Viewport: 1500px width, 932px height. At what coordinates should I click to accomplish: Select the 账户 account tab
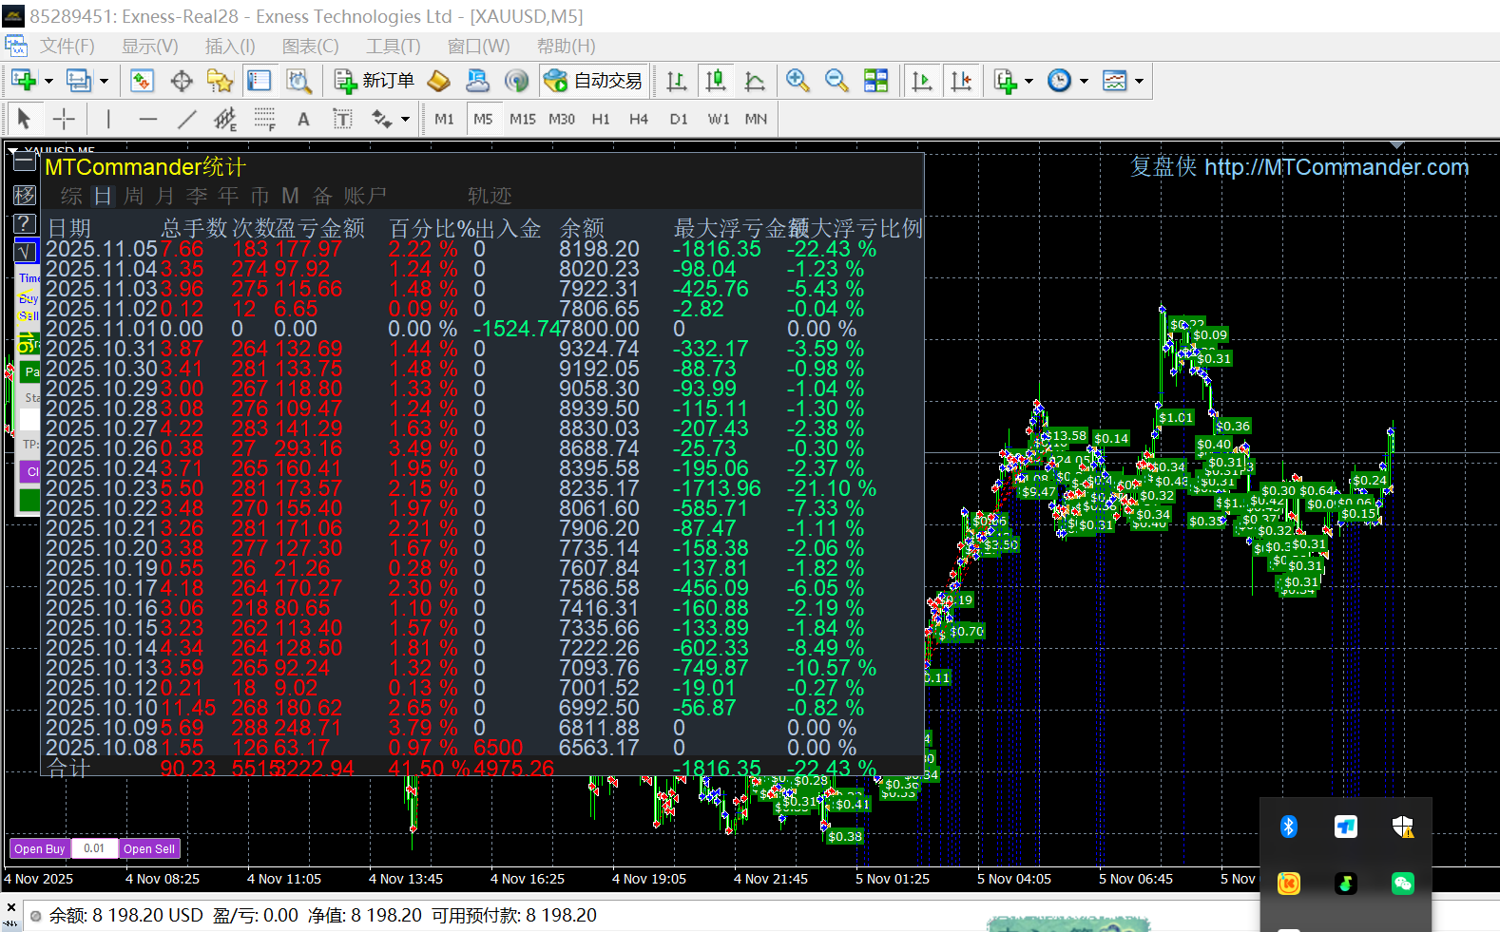[x=365, y=196]
